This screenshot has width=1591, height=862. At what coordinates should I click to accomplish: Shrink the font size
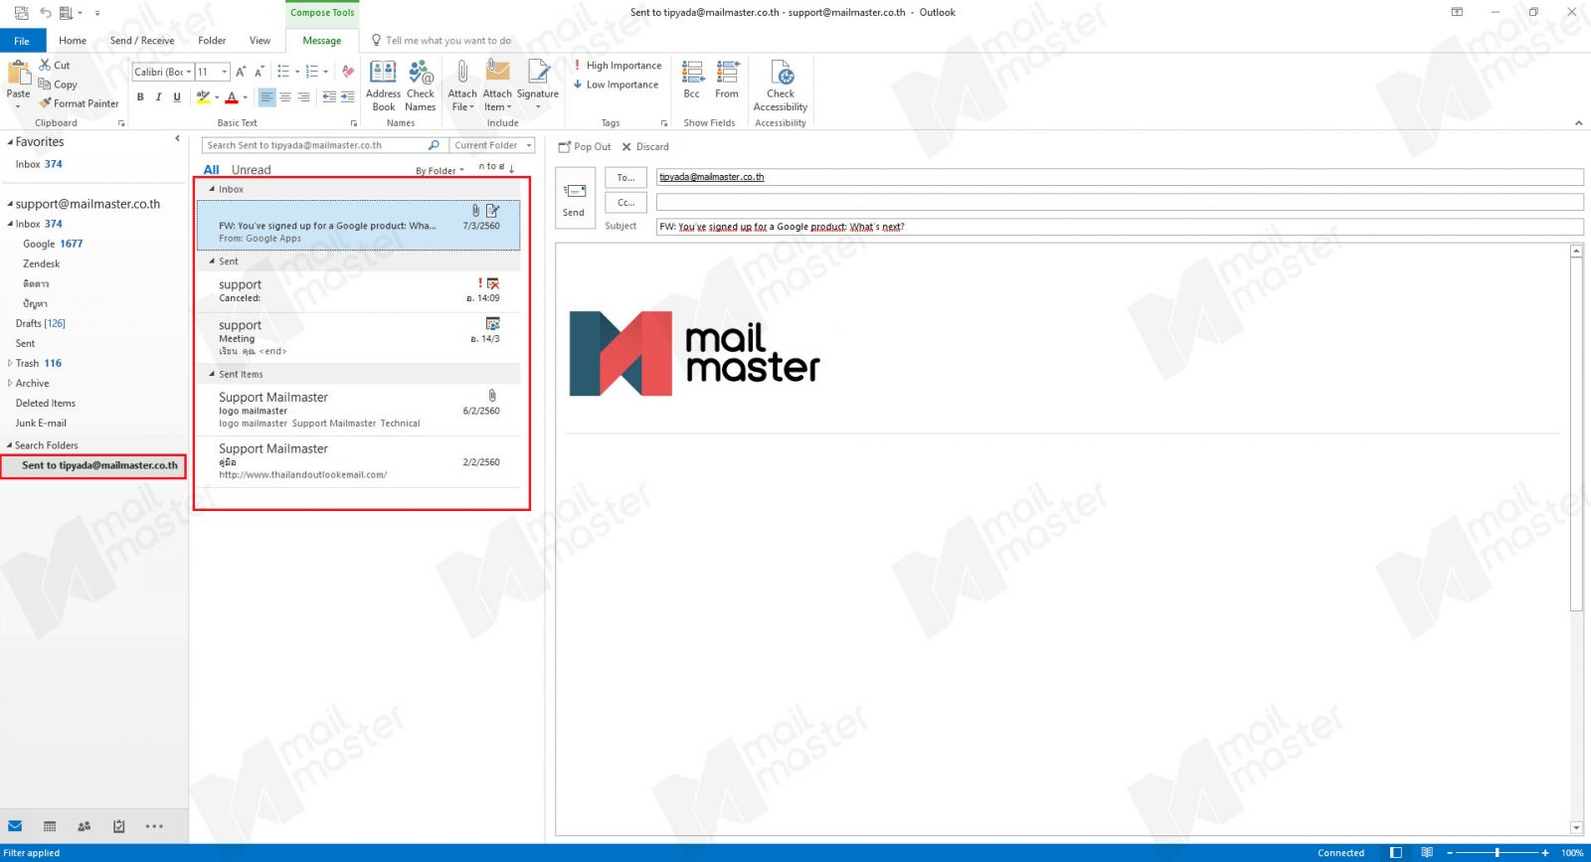tap(259, 72)
